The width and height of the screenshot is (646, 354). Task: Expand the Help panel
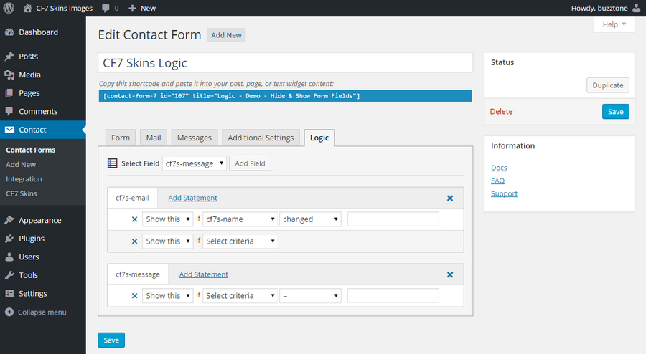(614, 24)
